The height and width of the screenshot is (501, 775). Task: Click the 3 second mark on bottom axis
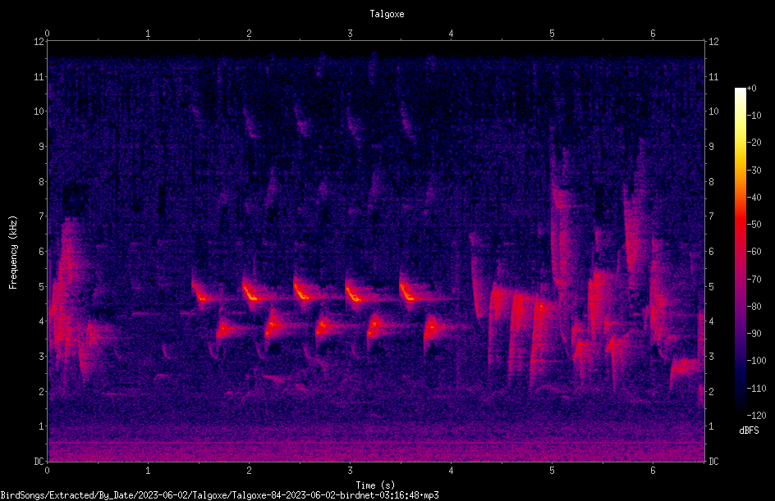point(350,471)
